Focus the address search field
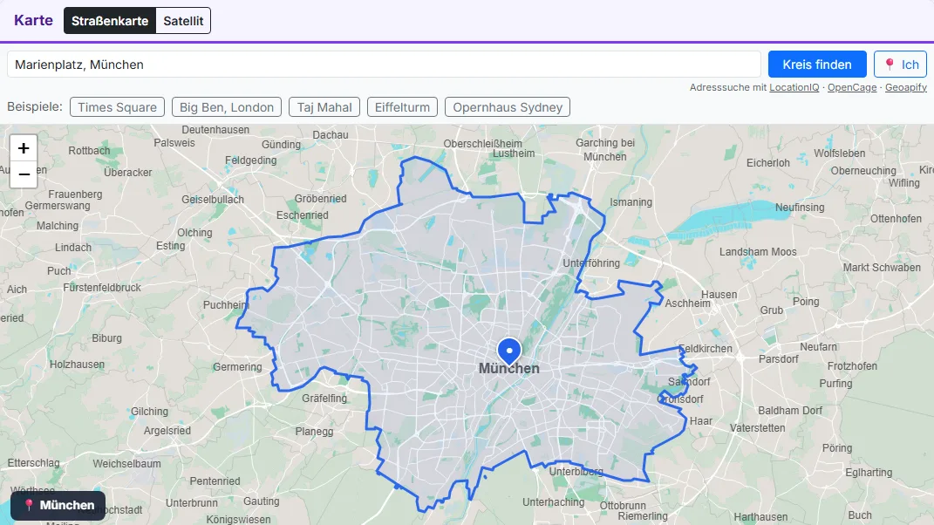This screenshot has width=934, height=525. (x=385, y=65)
